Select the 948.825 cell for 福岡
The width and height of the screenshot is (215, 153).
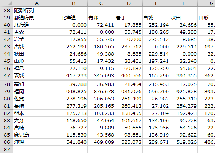[x=74, y=92]
